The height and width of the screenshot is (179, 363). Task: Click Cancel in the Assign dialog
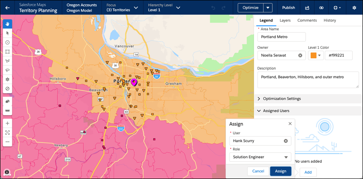[258, 171]
